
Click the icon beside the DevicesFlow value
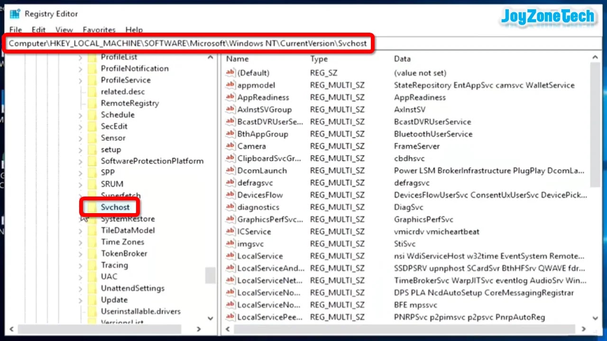click(x=230, y=195)
